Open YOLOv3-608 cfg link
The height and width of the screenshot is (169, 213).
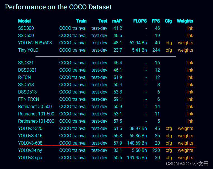pos(169,143)
